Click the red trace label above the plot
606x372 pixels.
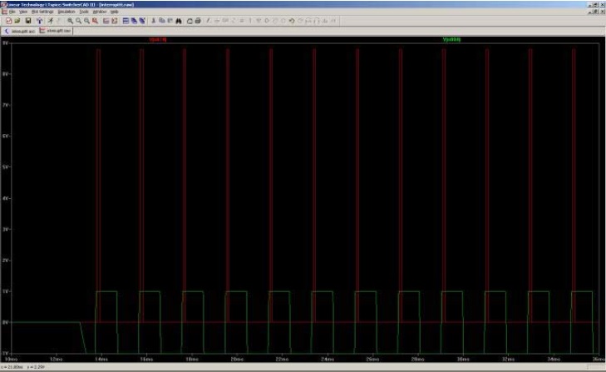click(x=158, y=39)
